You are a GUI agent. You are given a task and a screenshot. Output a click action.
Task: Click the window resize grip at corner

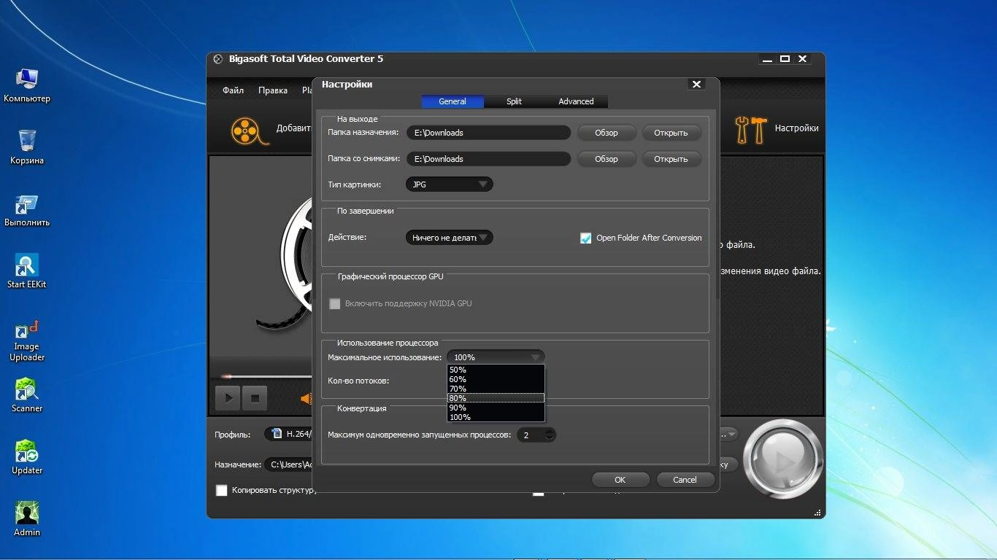coord(817,513)
